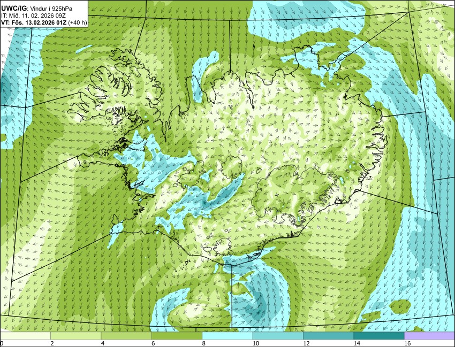455x347 pixels.
Task: Click the legend value '16'
Action: 407,343
